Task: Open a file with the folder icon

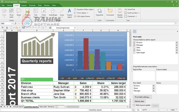Action: (x=17, y=27)
